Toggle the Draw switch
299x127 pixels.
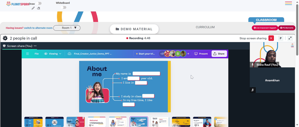(x=39, y=3)
